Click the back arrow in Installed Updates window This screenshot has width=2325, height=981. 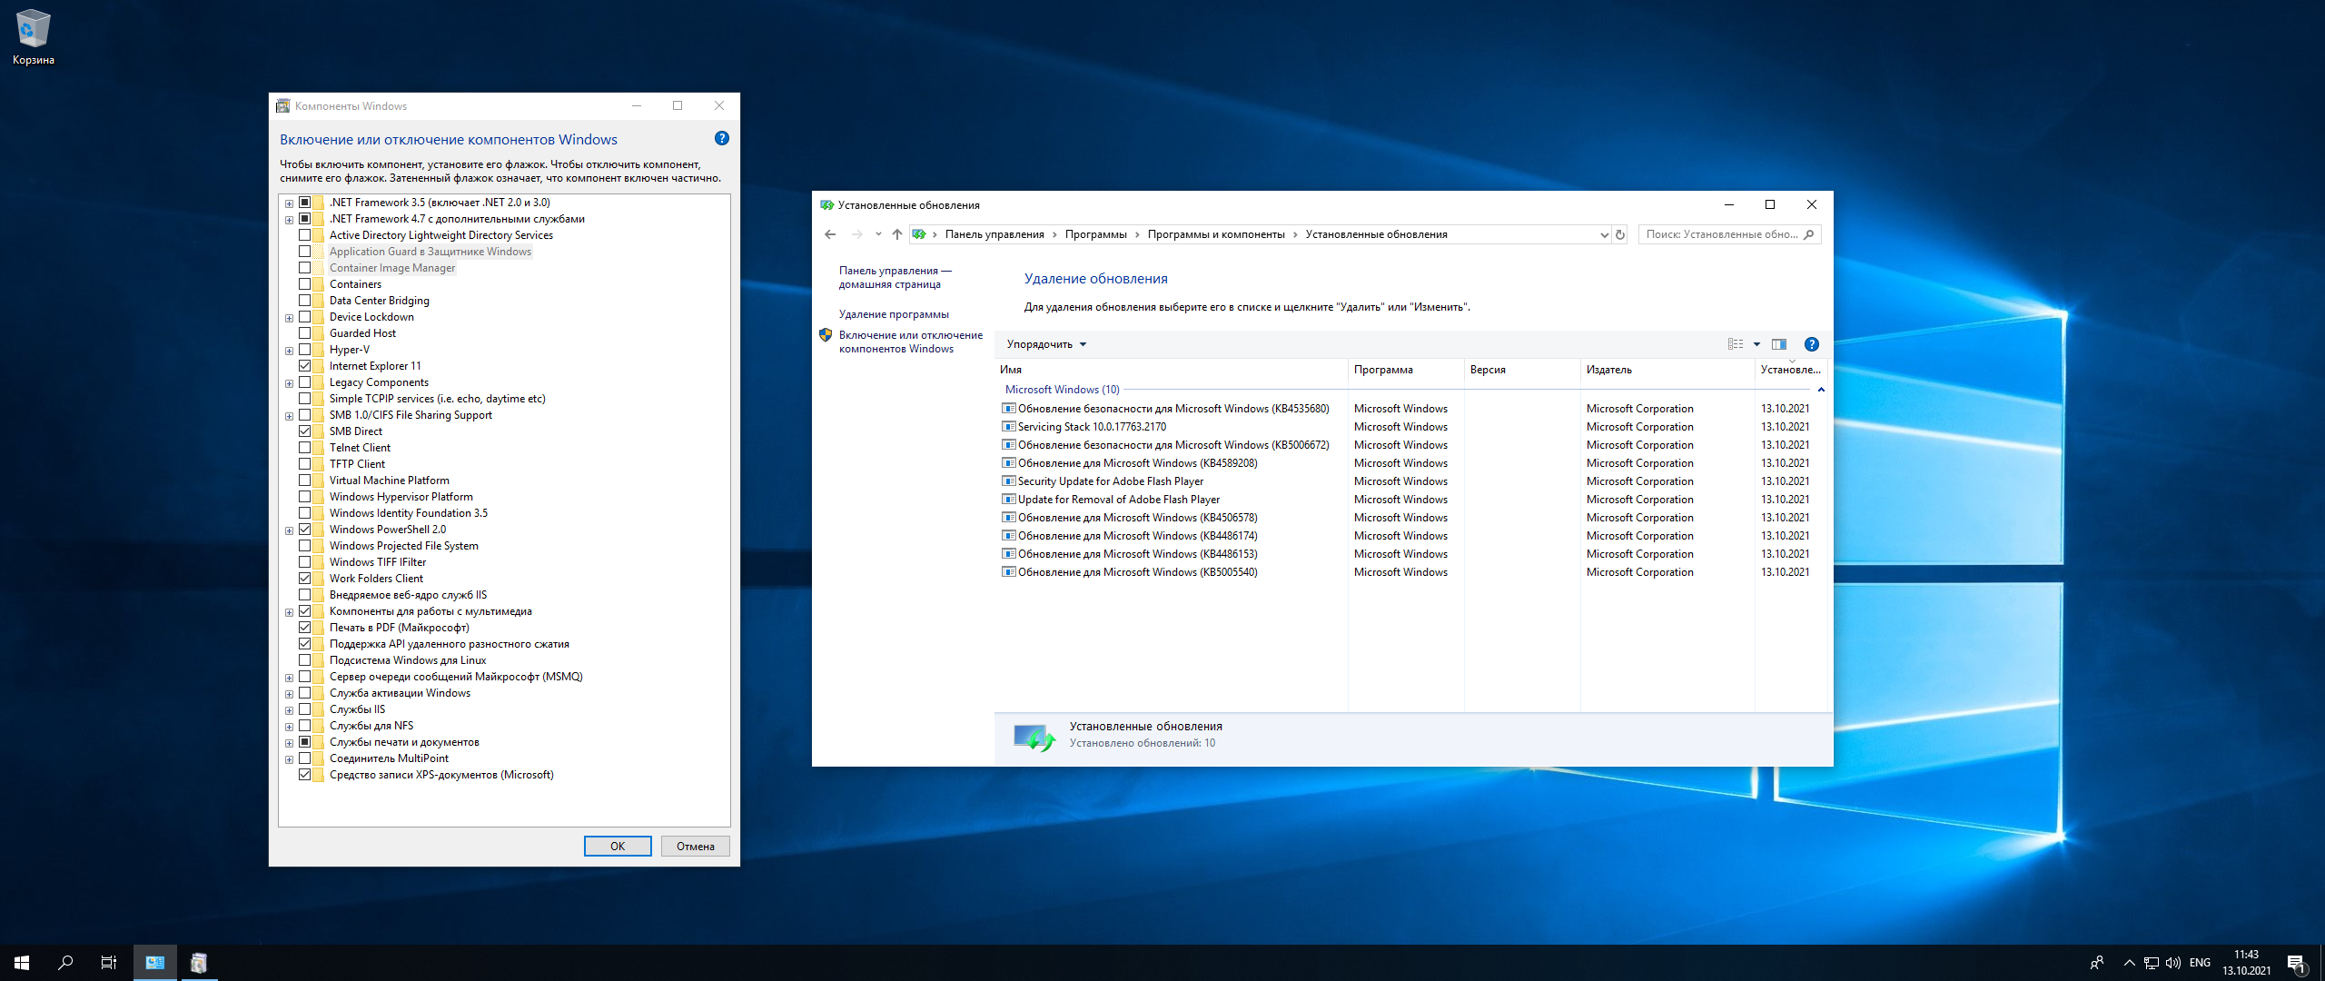point(830,234)
